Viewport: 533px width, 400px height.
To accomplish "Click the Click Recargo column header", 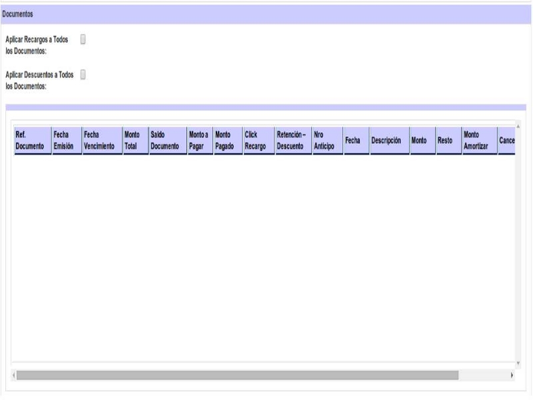I will coord(258,141).
